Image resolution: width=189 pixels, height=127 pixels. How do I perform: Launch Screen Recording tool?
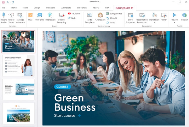[x=61, y=15]
